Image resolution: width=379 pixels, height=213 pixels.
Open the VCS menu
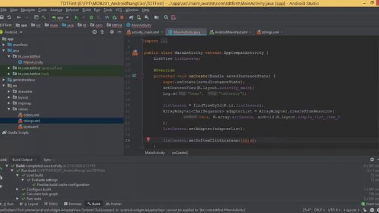click(118, 10)
